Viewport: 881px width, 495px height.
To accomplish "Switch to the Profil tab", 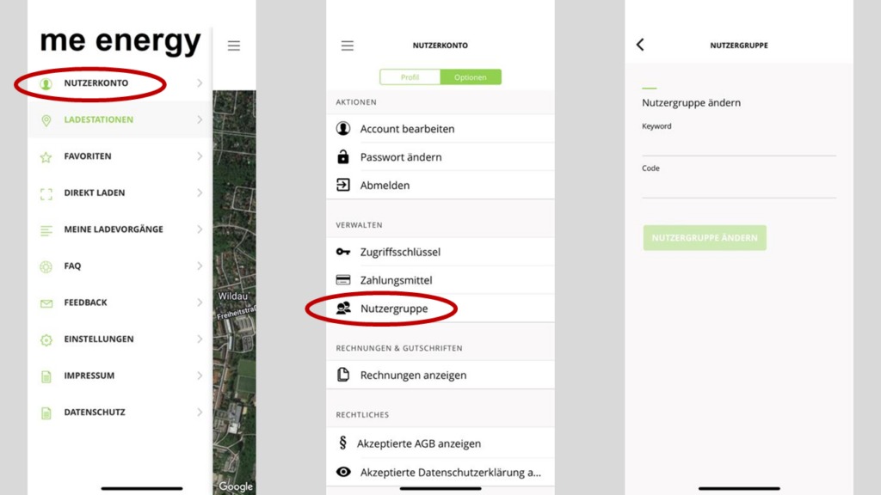I will (410, 77).
